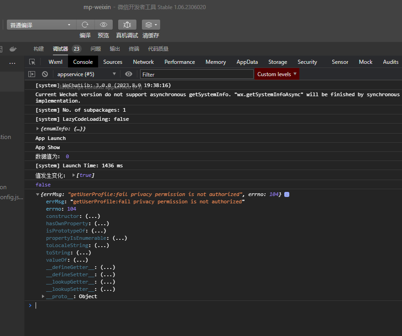The height and width of the screenshot is (336, 402).
Task: Switch to the AppData tab
Action: pyautogui.click(x=247, y=62)
